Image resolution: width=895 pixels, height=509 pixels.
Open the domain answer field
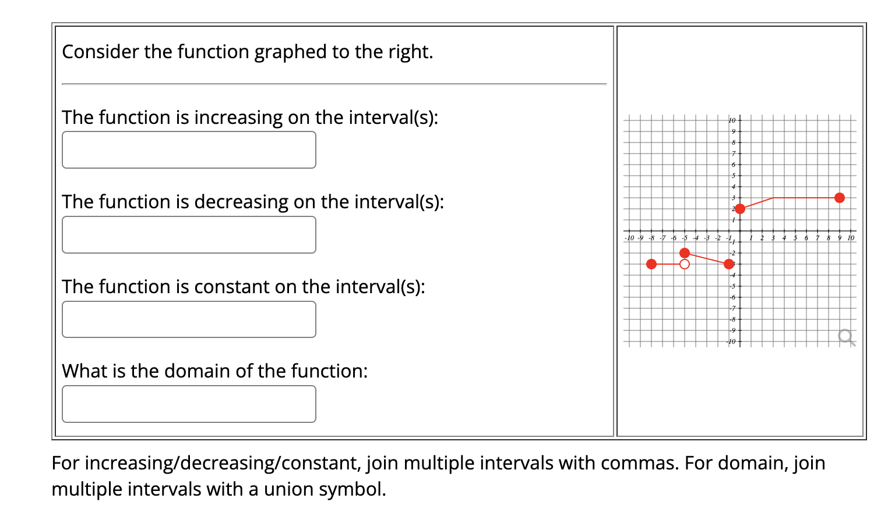(x=189, y=404)
